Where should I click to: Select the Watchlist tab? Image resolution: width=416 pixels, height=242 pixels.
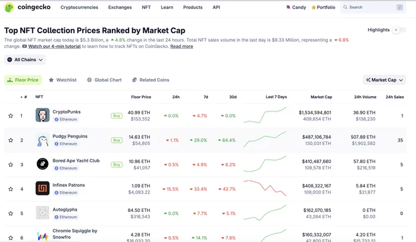pyautogui.click(x=62, y=80)
